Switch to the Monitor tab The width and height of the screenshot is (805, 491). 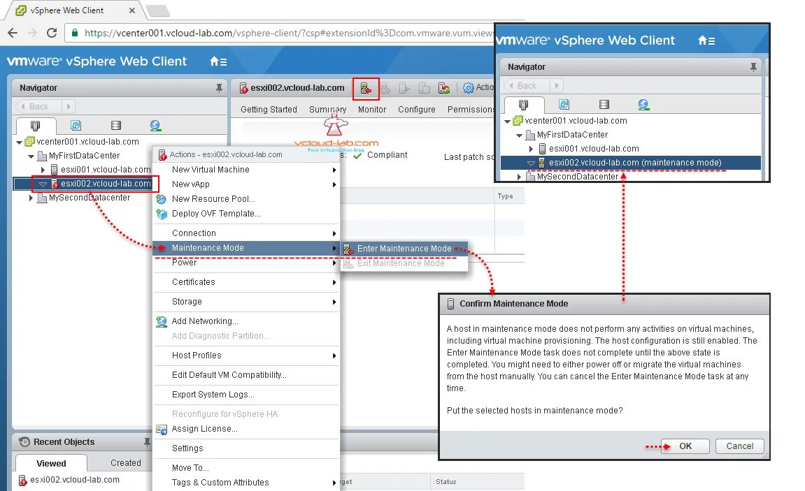(371, 109)
